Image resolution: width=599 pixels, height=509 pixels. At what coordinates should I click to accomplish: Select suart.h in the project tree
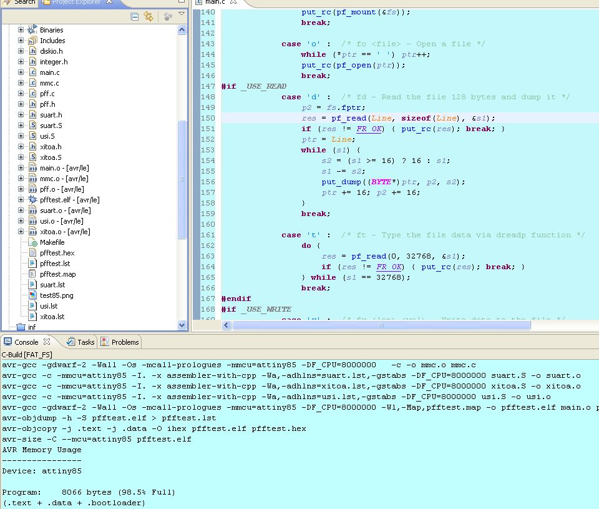click(x=51, y=115)
